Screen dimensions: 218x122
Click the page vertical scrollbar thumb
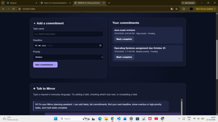click(x=217, y=60)
